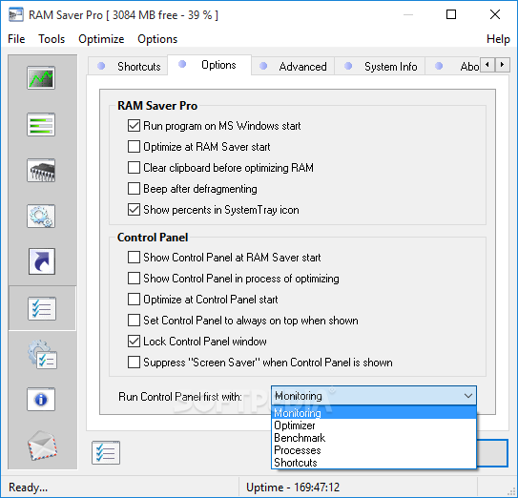
Task: Maximize the RAM Saver Pro window
Action: coord(451,14)
